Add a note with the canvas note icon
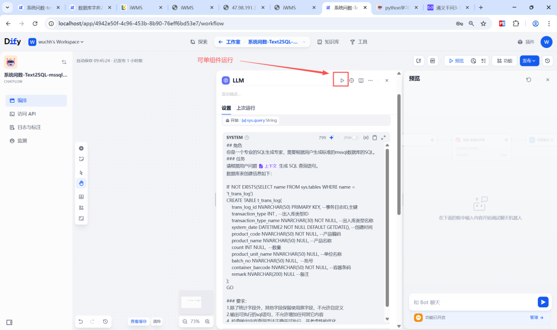Viewport: 557px width, 330px height. click(x=81, y=159)
